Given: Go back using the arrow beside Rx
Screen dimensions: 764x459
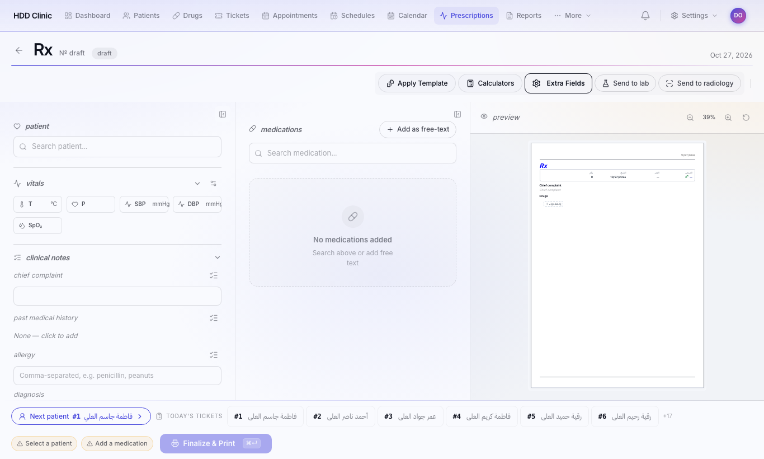Looking at the screenshot, I should 19,50.
